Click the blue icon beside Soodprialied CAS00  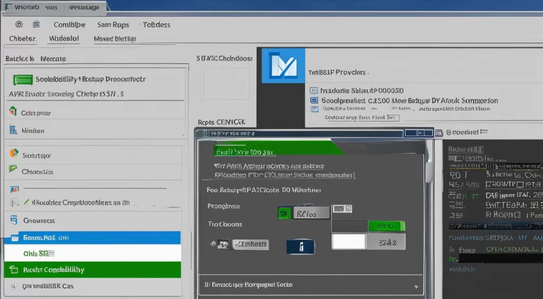click(x=314, y=100)
